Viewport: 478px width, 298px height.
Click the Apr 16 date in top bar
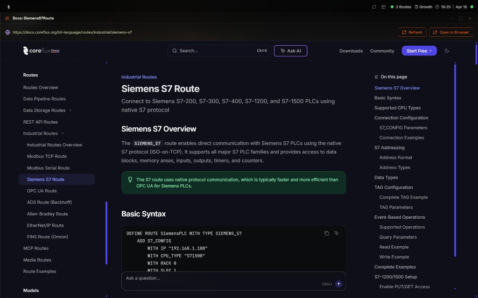click(461, 7)
